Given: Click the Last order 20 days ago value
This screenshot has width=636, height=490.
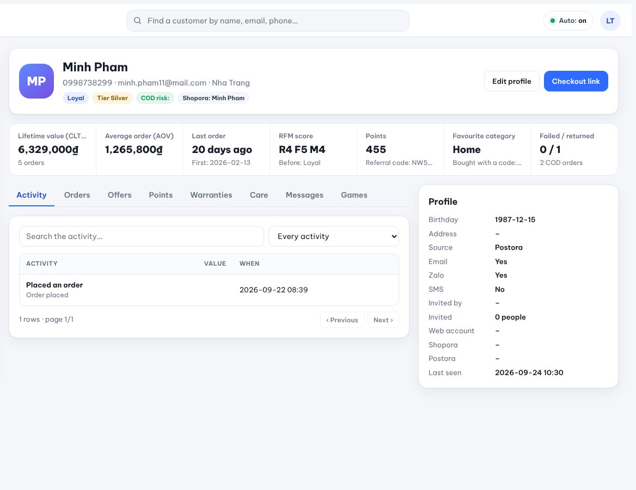Looking at the screenshot, I should (222, 150).
